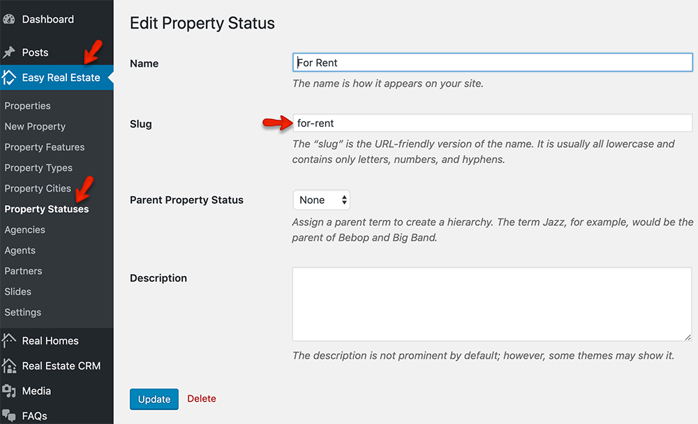698x424 pixels.
Task: Open Property Types submenu item
Action: click(x=38, y=168)
